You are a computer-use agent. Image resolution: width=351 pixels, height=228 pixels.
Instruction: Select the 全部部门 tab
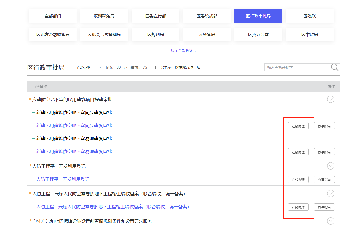point(53,16)
